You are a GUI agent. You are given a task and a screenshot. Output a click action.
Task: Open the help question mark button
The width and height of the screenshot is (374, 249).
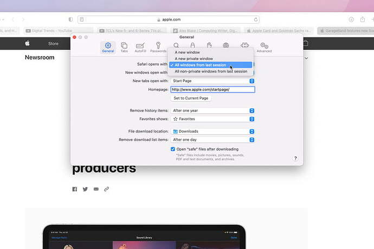tap(295, 158)
